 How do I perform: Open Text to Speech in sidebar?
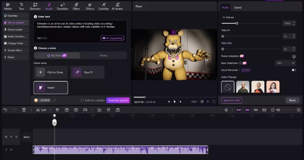coord(16,23)
